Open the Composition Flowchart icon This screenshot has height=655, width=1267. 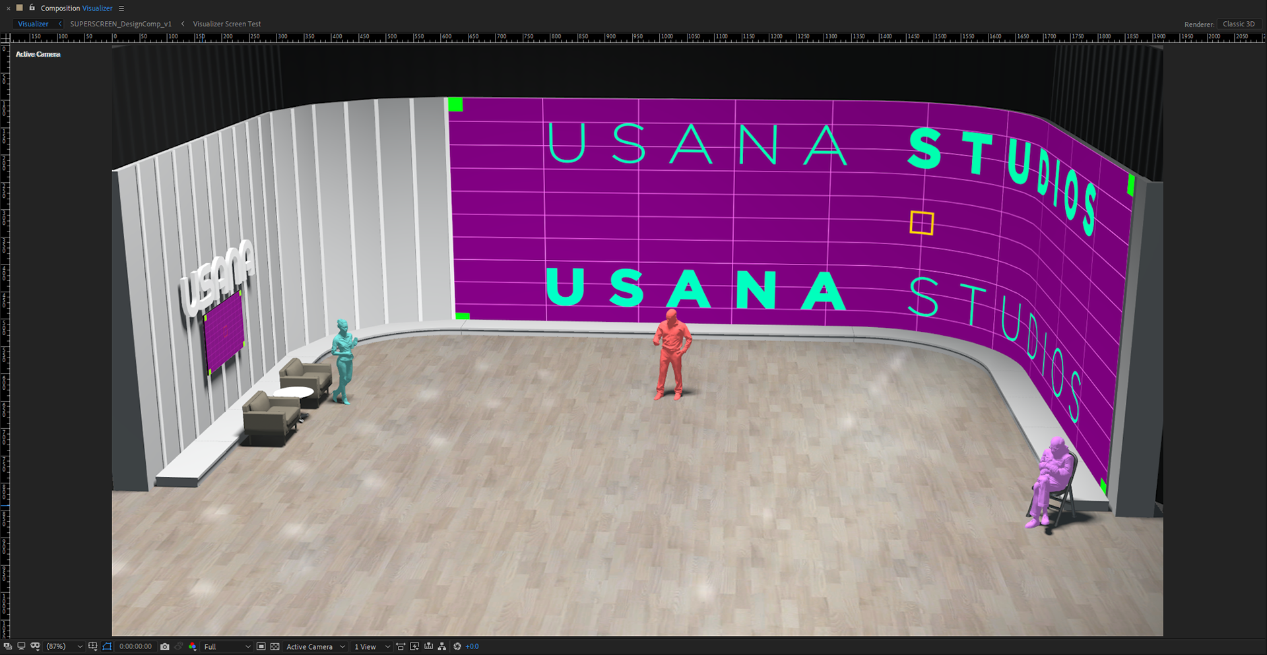pyautogui.click(x=442, y=646)
